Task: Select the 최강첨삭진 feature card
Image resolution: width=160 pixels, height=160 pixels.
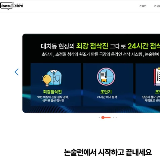Action: [x=56, y=84]
